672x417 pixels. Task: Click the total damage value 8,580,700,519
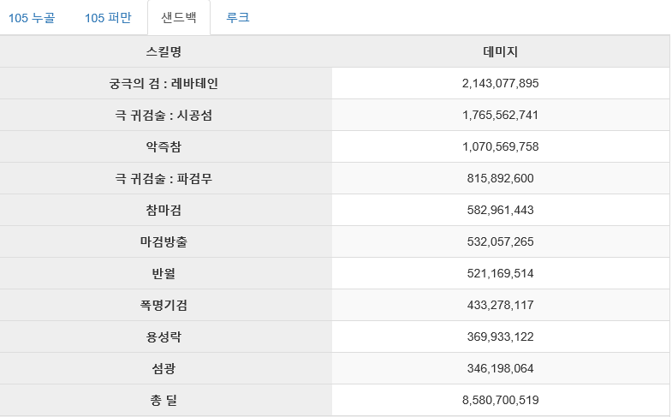click(x=500, y=400)
